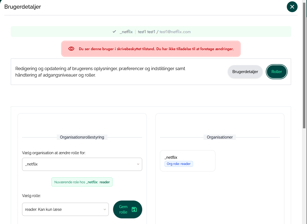Screen dimensions: 307x224
Task: Switch to the Brugerdetaljer tab
Action: (x=245, y=72)
